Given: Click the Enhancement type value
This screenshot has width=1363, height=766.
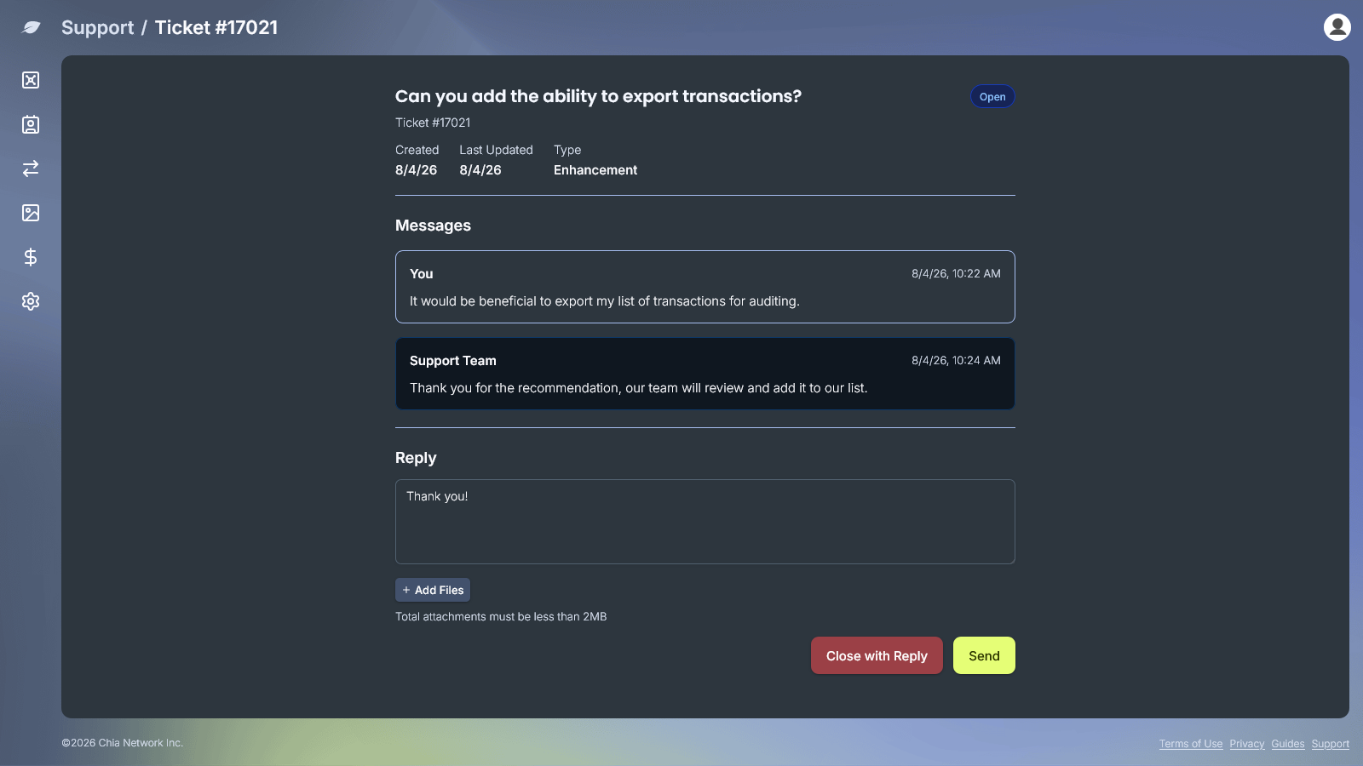Looking at the screenshot, I should coord(595,170).
